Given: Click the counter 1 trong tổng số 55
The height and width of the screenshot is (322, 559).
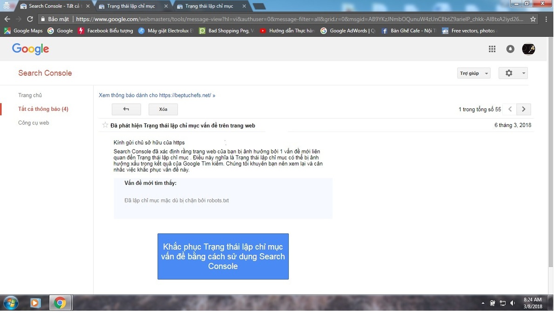Looking at the screenshot, I should pos(480,109).
